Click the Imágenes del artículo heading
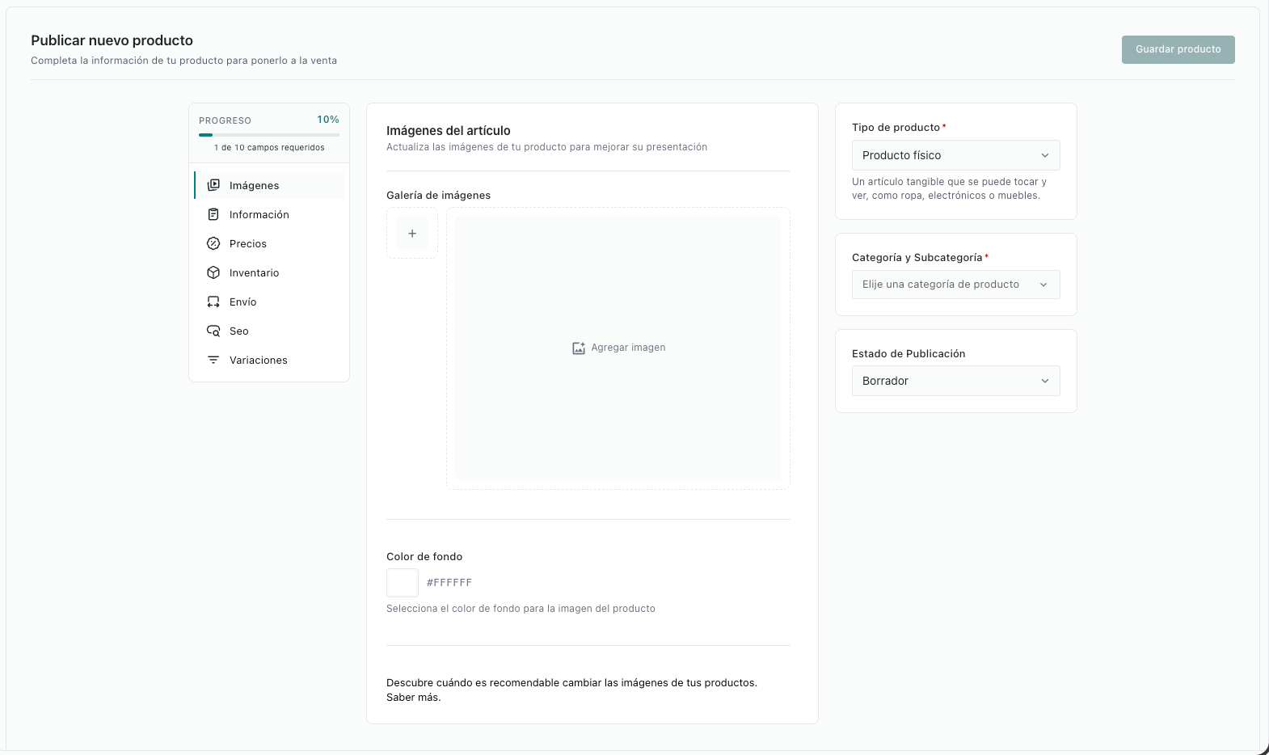The width and height of the screenshot is (1269, 755). [449, 131]
